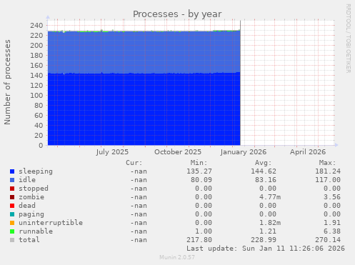Click the 160 y-axis tick label
Viewport: 355px width, 265px height.
click(x=36, y=65)
